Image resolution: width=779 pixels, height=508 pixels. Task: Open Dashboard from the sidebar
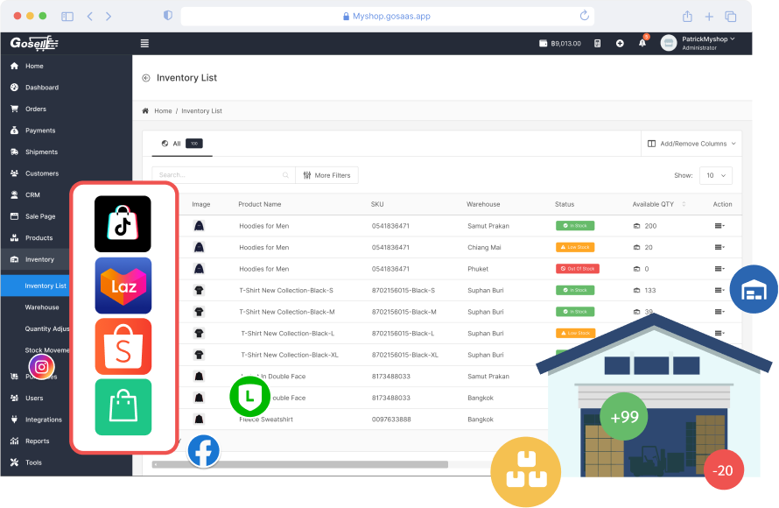pyautogui.click(x=42, y=87)
